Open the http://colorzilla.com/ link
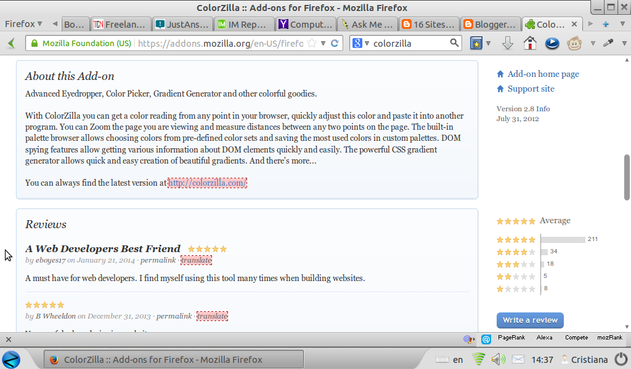Viewport: 631px width, 369px height. [x=207, y=183]
